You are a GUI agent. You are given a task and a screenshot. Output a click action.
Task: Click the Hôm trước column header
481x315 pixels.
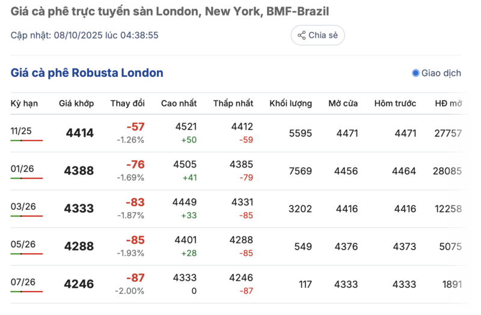point(395,103)
